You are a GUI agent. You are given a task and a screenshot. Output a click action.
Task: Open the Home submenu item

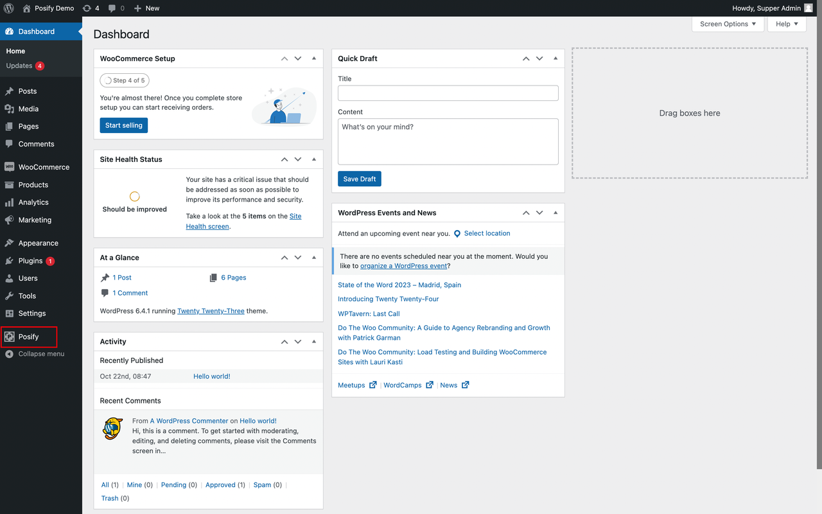tap(15, 51)
